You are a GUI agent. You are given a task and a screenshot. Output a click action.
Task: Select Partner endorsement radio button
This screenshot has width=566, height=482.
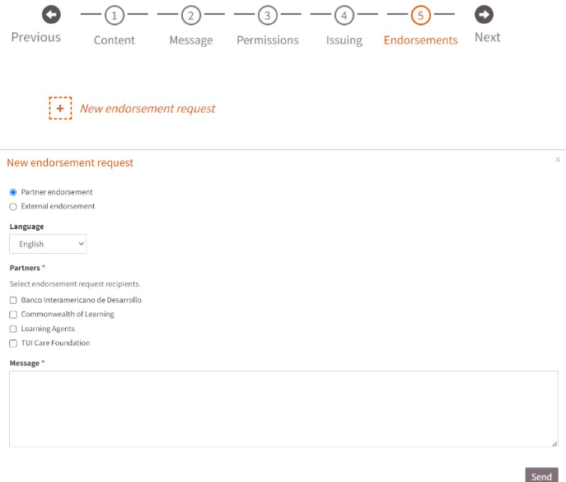13,193
